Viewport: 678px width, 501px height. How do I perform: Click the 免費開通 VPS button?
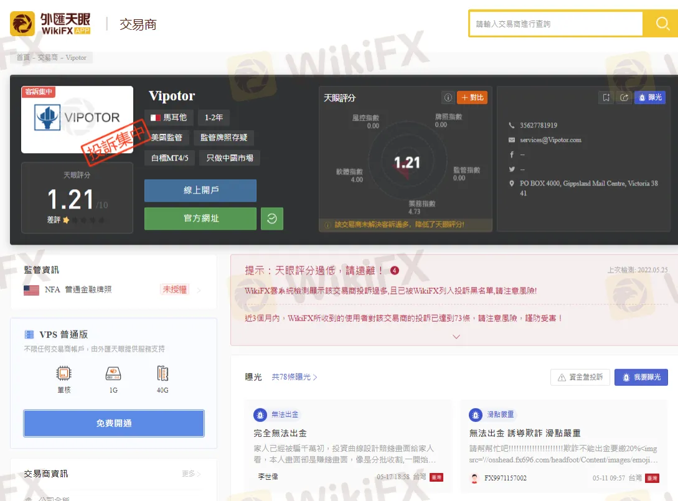point(114,423)
